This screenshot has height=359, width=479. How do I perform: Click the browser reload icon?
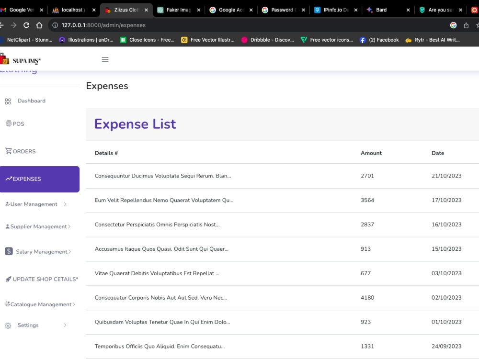pos(26,25)
